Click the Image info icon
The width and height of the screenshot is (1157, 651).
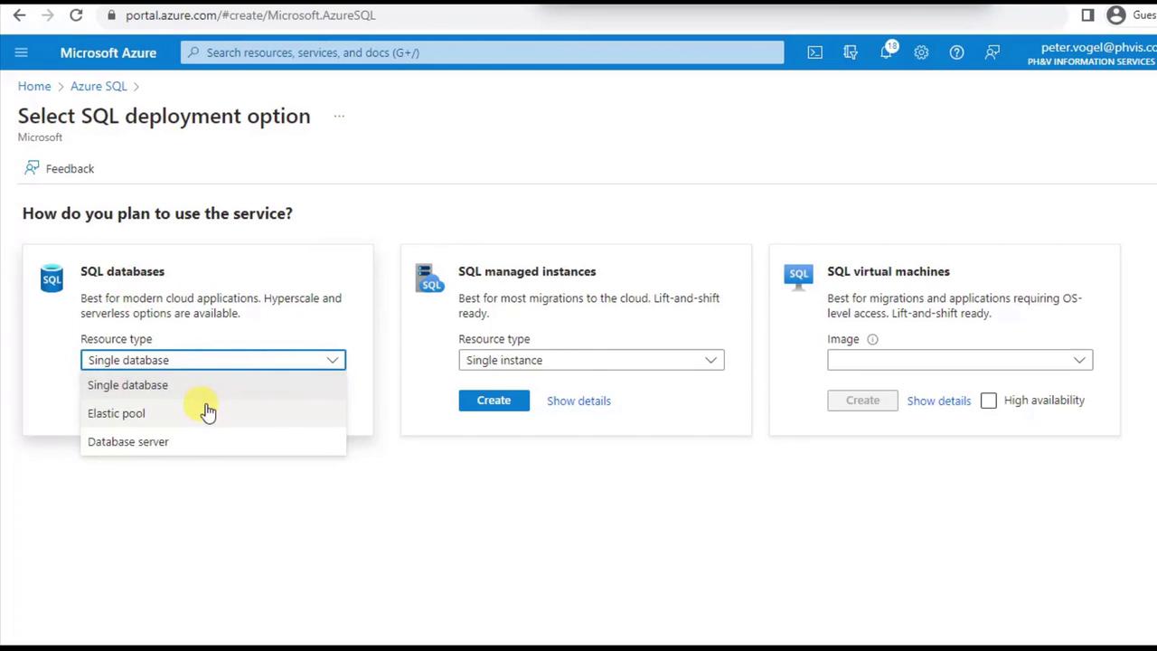(x=872, y=339)
